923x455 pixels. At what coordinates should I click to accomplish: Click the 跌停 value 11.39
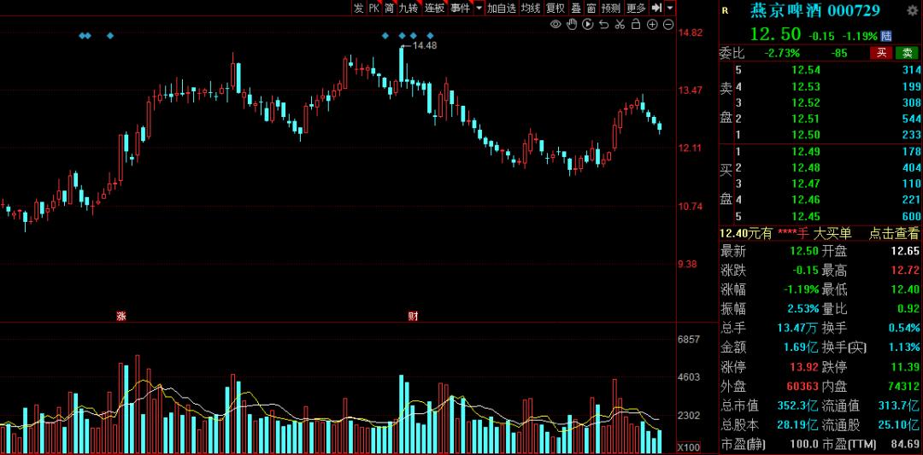pos(905,367)
